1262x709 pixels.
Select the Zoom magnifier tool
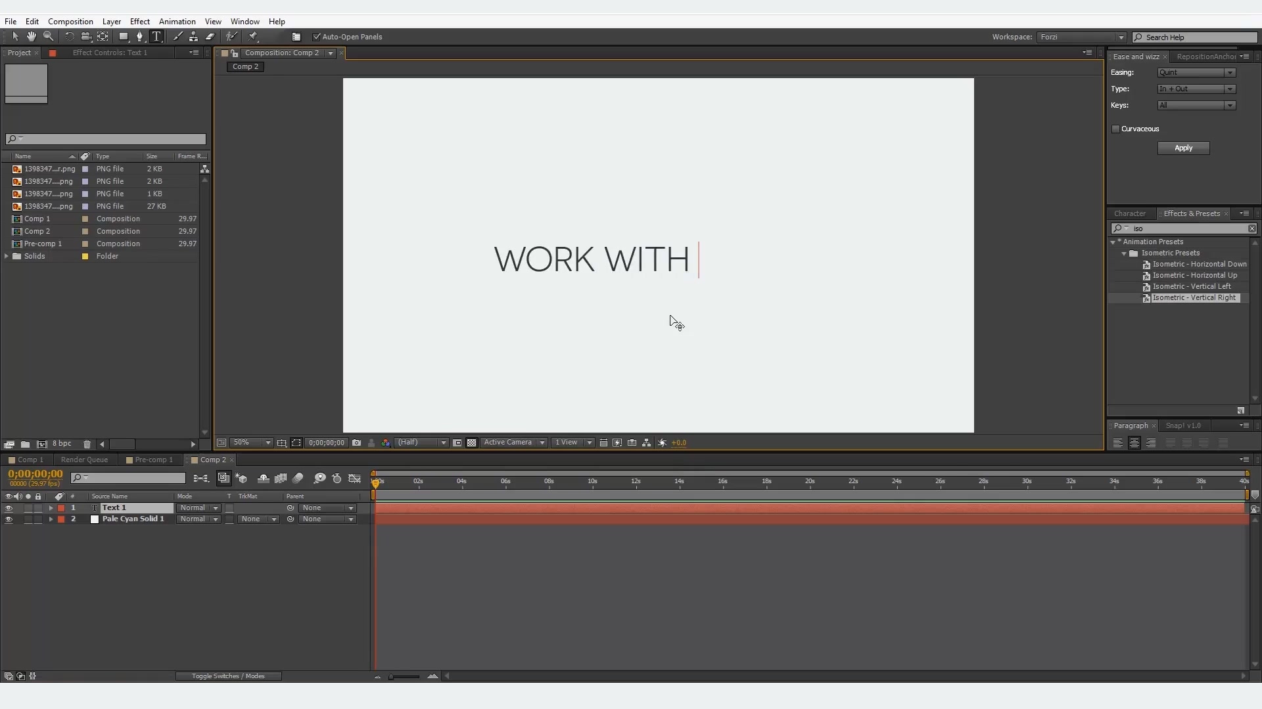48,37
